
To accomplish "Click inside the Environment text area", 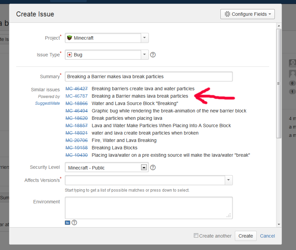I will [149, 208].
